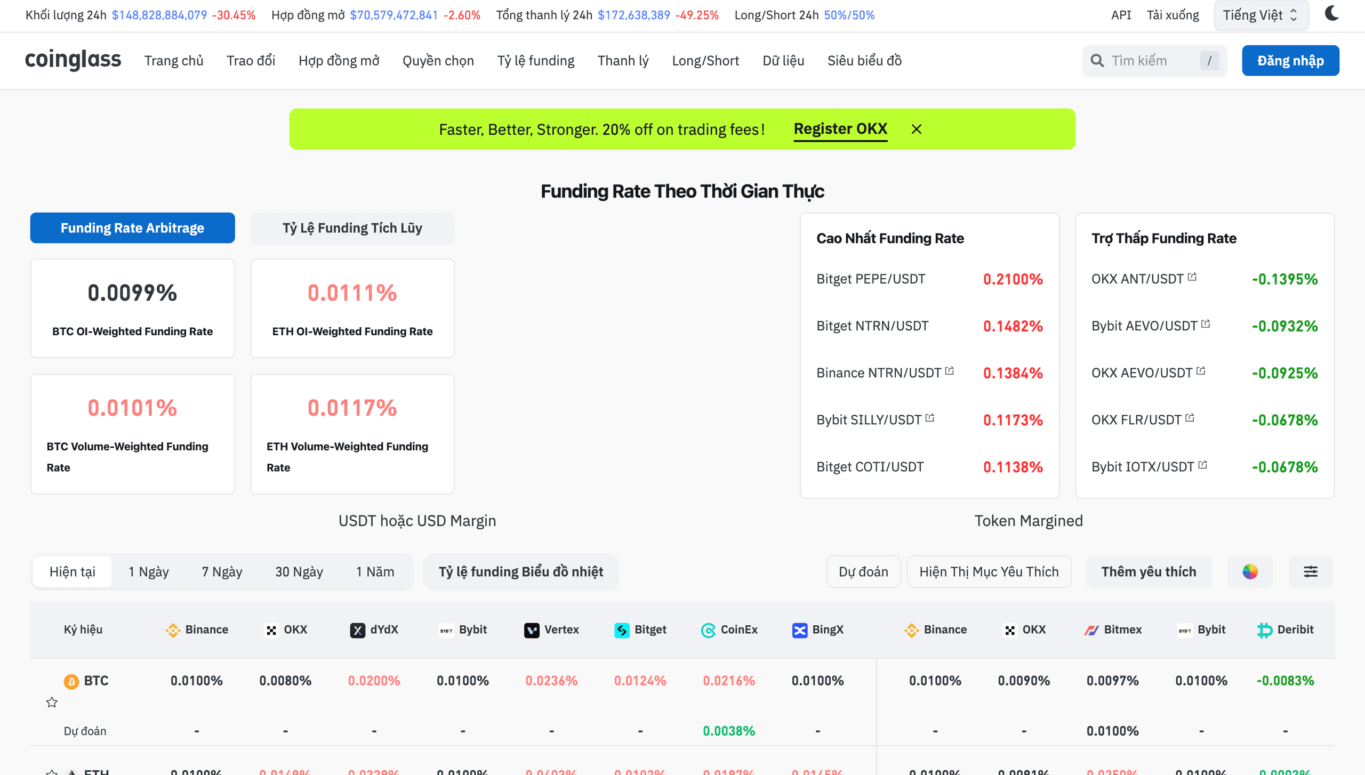
Task: Click the Ký hiệu column header
Action: tap(83, 630)
